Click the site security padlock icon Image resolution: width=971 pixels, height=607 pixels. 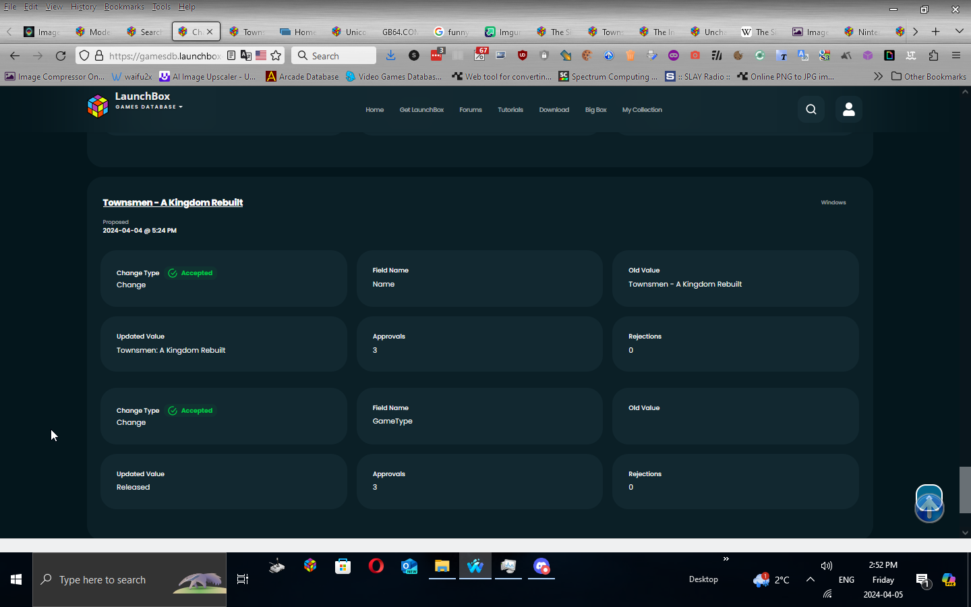99,56
